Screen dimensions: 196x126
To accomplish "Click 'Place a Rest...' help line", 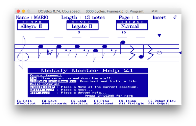I will tap(76, 90).
